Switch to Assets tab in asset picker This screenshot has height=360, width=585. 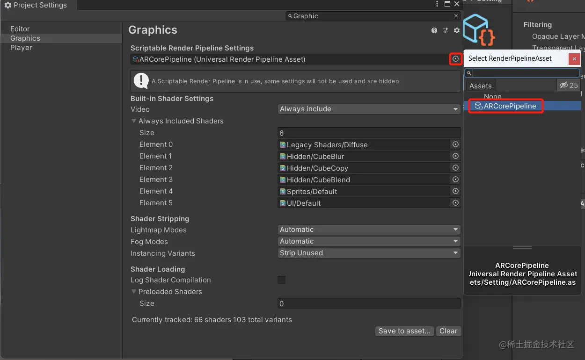(x=481, y=86)
